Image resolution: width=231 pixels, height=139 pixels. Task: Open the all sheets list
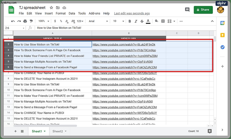[x=22, y=131]
